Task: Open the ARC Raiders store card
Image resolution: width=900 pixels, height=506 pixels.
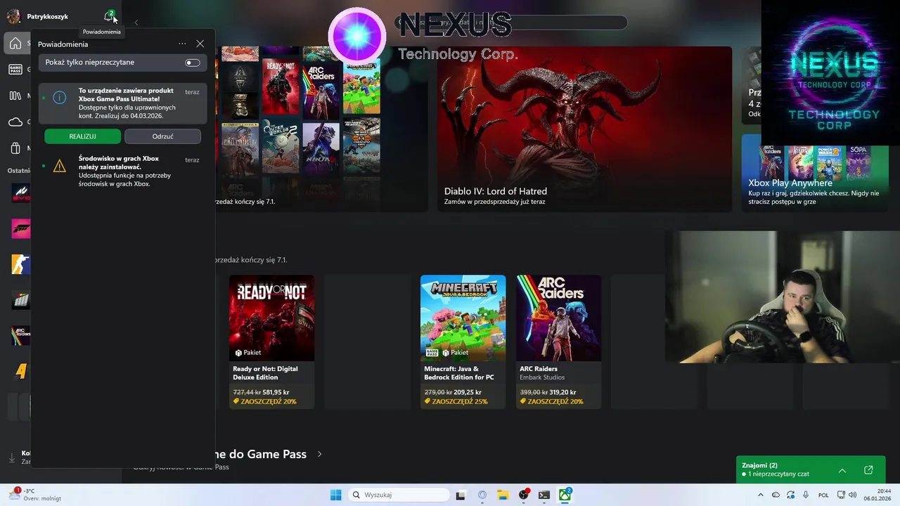Action: (x=558, y=342)
